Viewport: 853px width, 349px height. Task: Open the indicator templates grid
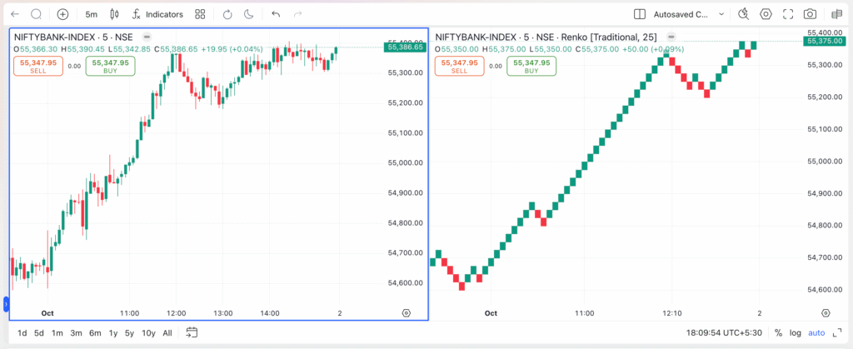tap(200, 14)
